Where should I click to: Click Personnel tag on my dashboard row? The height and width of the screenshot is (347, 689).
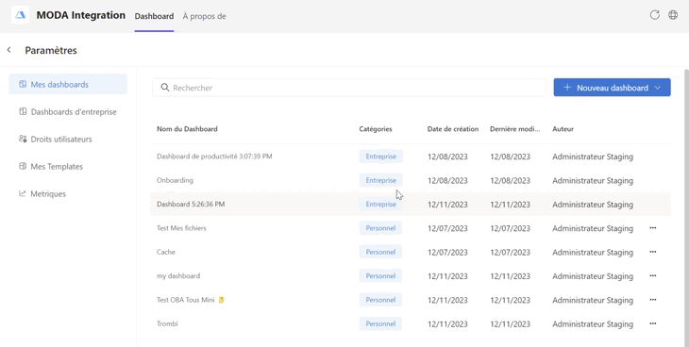[x=380, y=276]
